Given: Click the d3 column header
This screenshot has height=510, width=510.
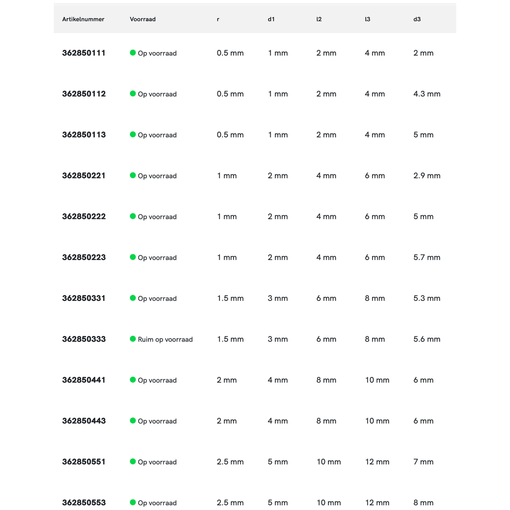Looking at the screenshot, I should tap(417, 19).
